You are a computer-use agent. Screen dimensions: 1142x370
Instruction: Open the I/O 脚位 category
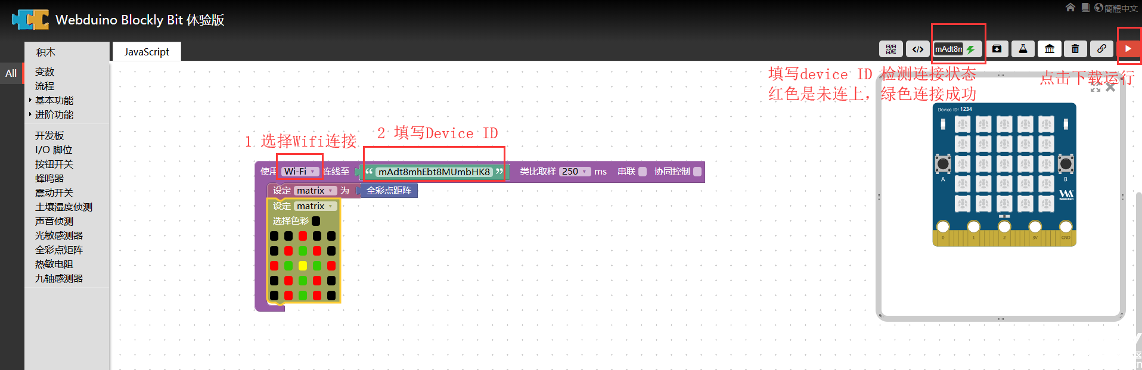pos(54,150)
